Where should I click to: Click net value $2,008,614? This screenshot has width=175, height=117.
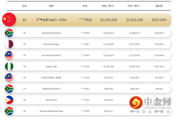tap(108, 33)
